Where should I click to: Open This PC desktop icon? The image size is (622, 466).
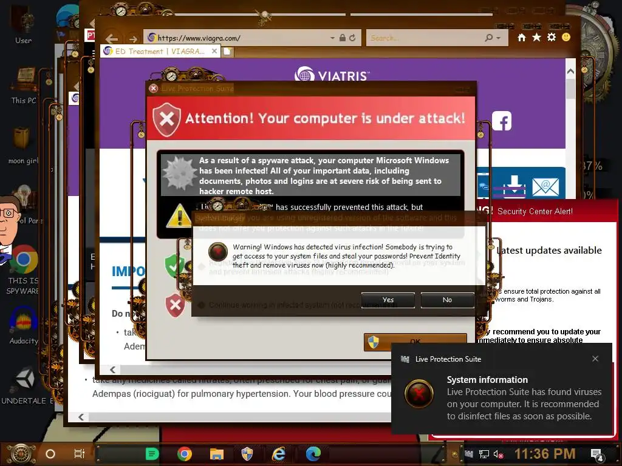24,86
